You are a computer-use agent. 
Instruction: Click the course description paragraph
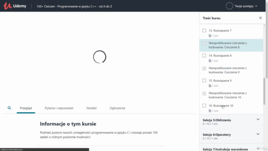99,135
